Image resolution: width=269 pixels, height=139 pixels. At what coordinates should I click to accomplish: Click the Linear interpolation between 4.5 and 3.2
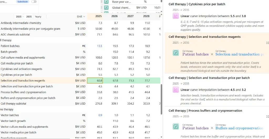(213, 90)
